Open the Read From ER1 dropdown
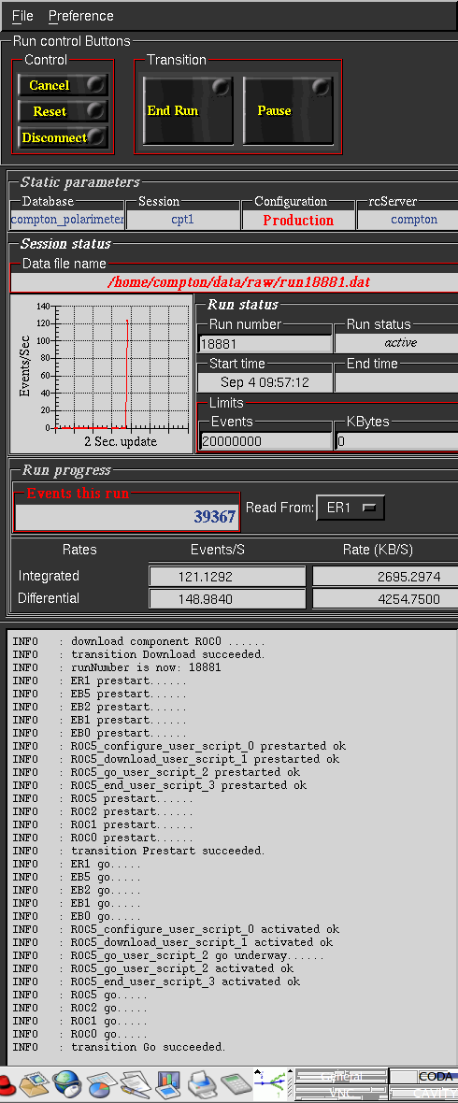The image size is (458, 1103). [351, 508]
